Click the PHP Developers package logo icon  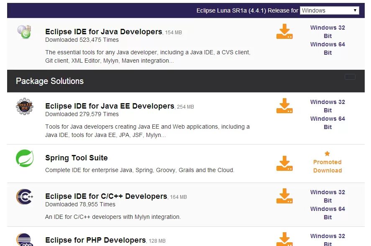(25, 240)
